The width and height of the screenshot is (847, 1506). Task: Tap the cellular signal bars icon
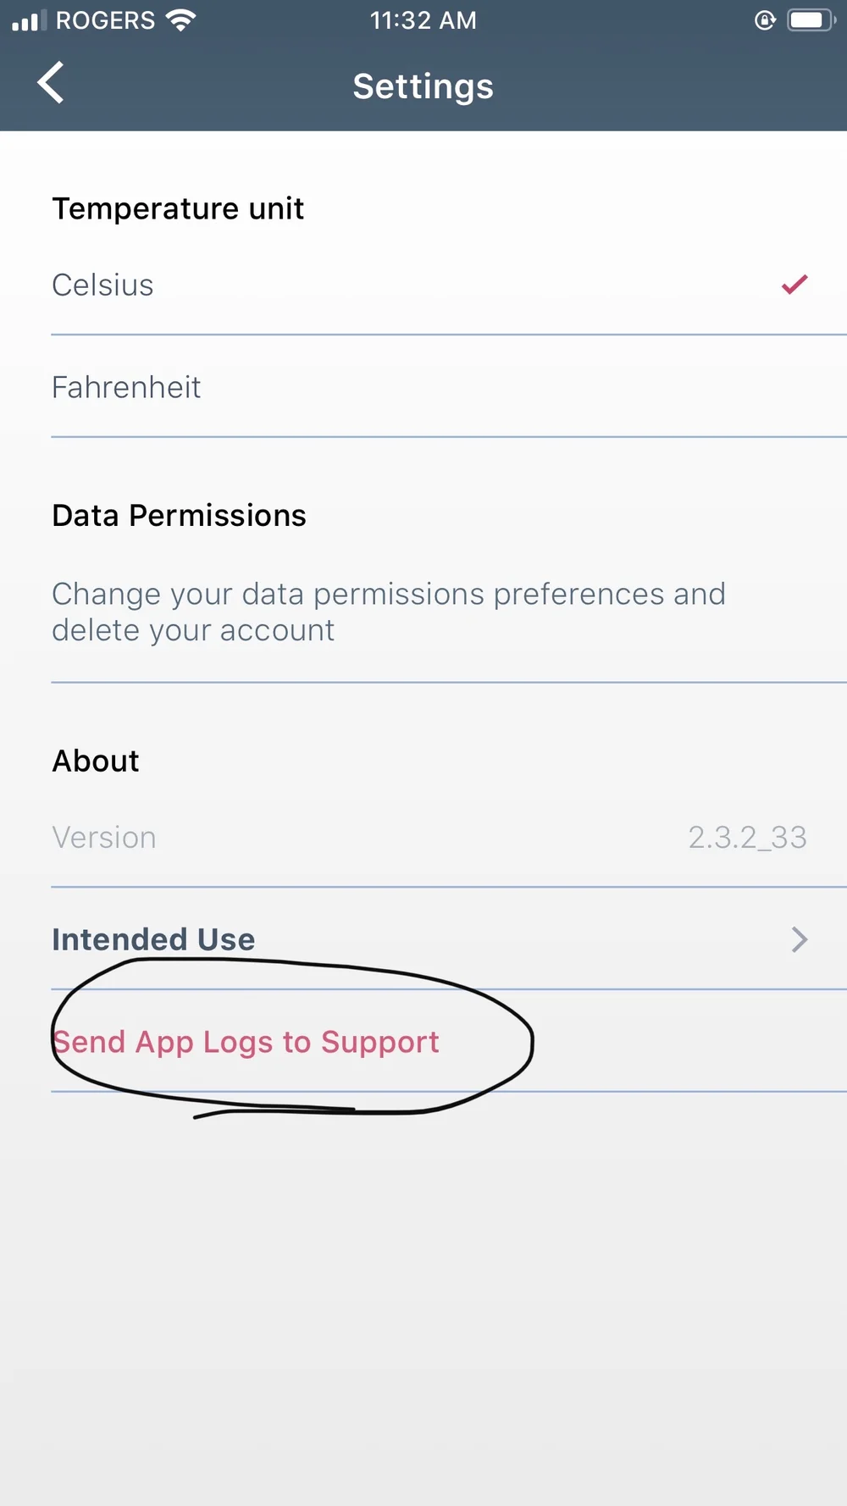29,20
